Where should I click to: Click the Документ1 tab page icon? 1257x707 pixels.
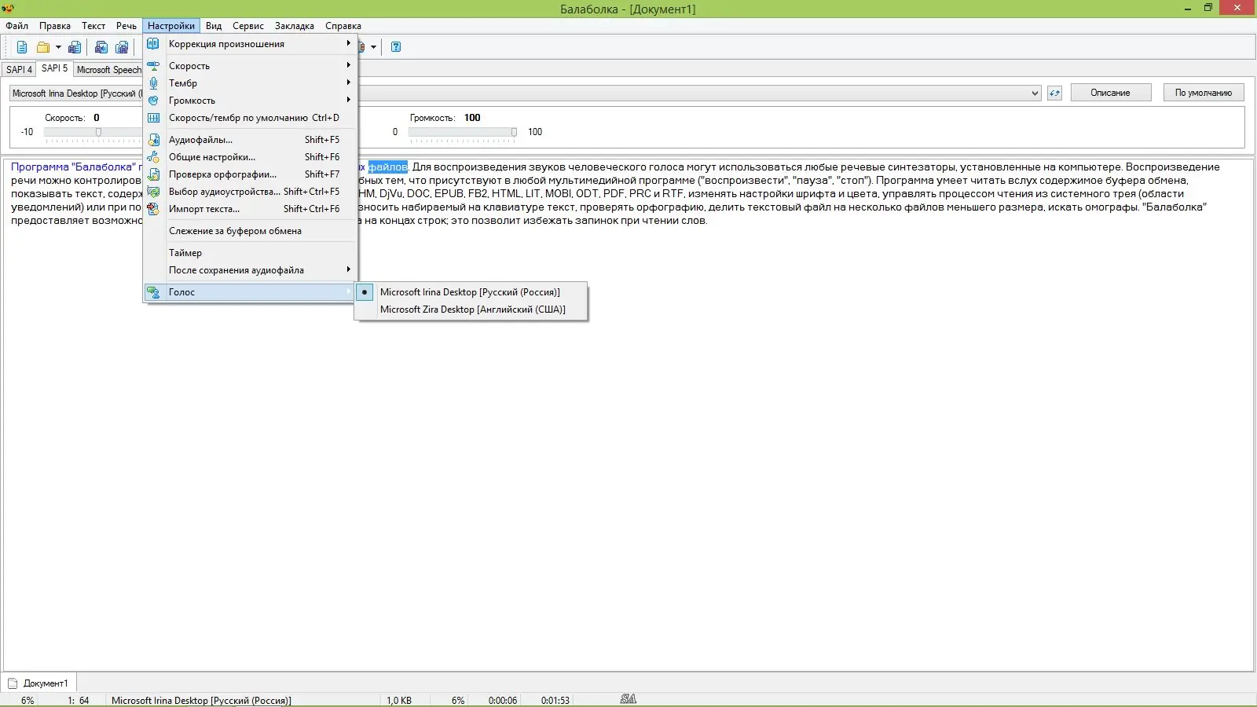click(13, 683)
